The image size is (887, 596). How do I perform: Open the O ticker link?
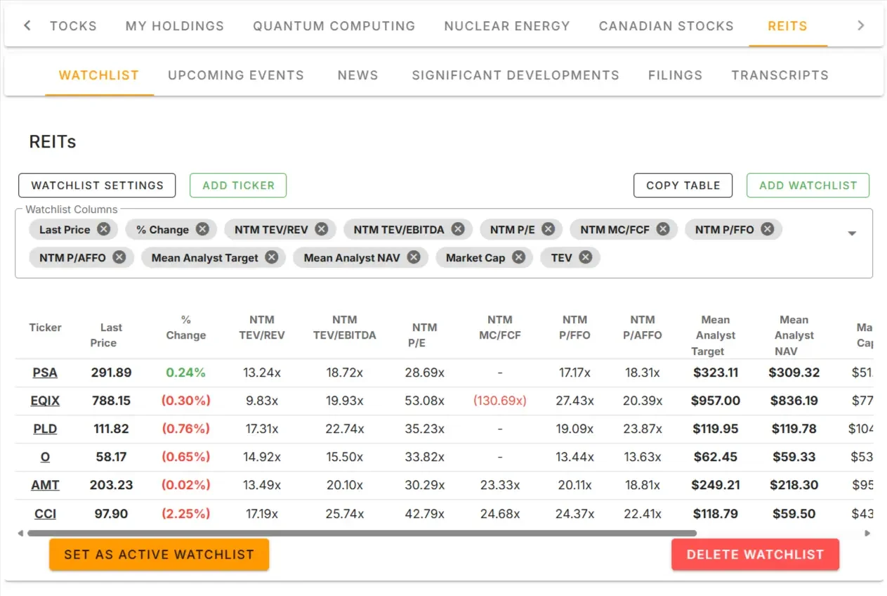[45, 457]
